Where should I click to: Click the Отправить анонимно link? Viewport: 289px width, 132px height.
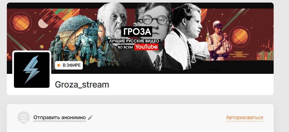pyautogui.click(x=60, y=117)
